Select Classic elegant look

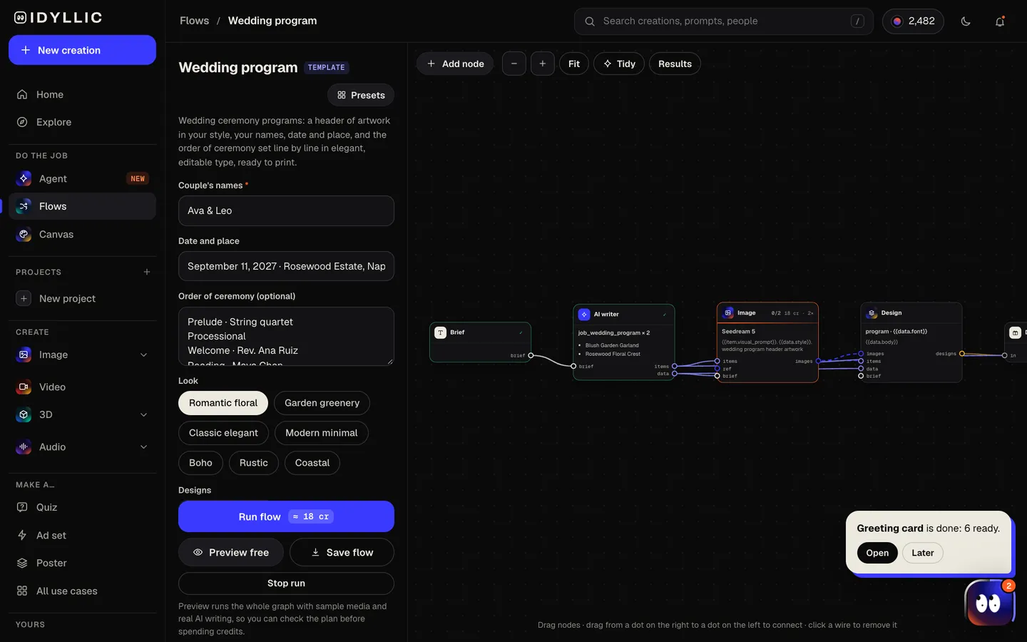coord(223,433)
